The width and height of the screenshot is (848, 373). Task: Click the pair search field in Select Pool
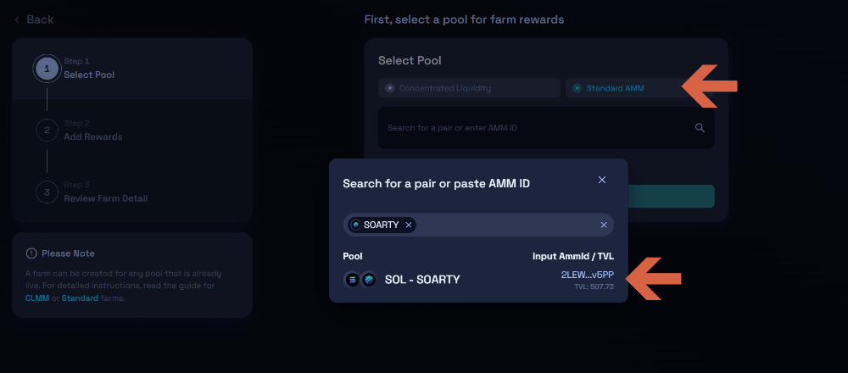pos(534,128)
